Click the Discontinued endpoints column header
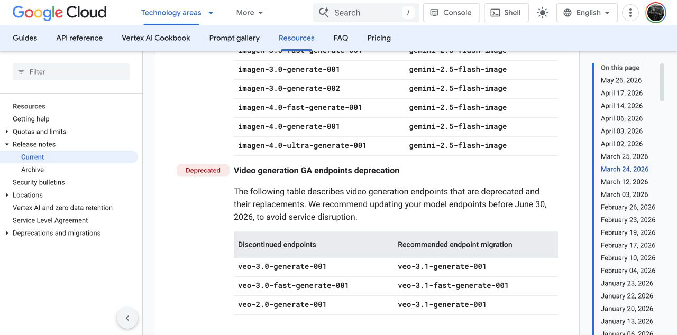677x335 pixels. tap(277, 245)
